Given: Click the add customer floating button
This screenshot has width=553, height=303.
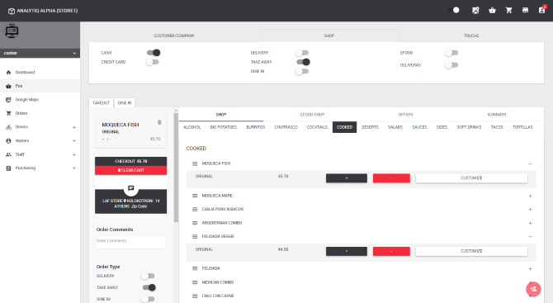Looking at the screenshot, I should pyautogui.click(x=533, y=289).
